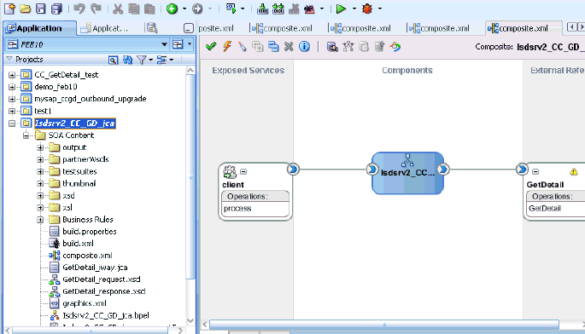Expand the mysap_ccgd_outbound_upgrade project

click(12, 99)
